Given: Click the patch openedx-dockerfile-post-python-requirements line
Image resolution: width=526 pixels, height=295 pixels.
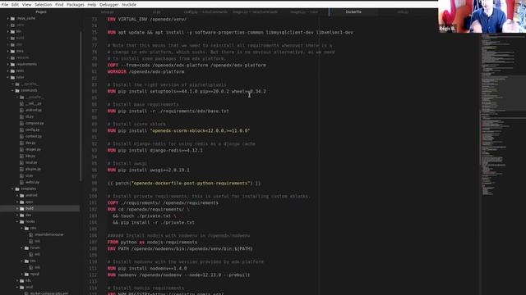Looking at the screenshot, I should click(x=184, y=184).
